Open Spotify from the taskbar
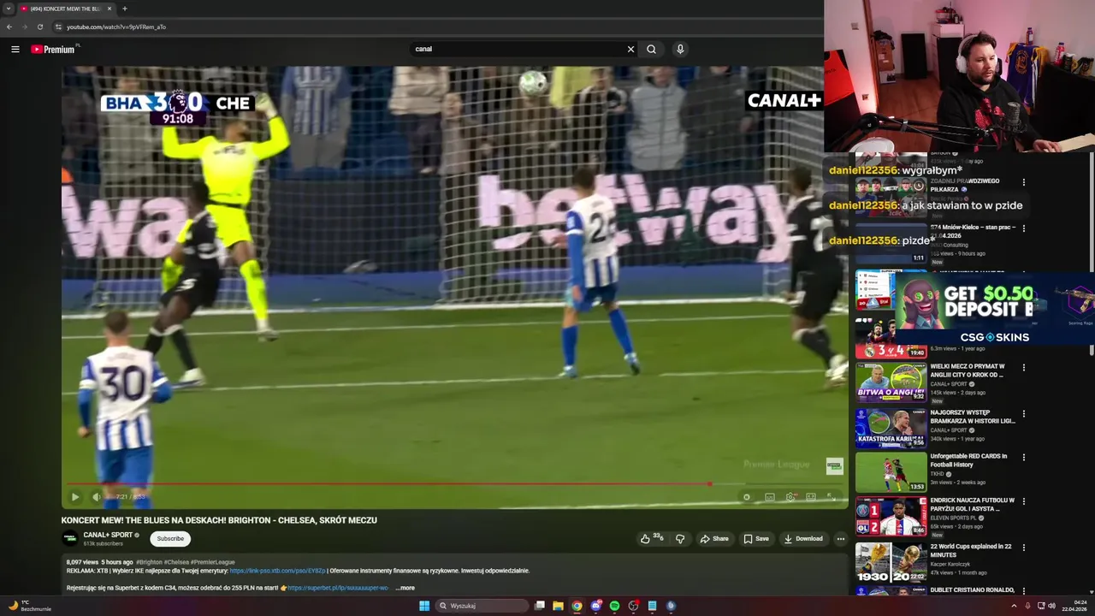Screen dimensions: 1095x616 click(614, 606)
